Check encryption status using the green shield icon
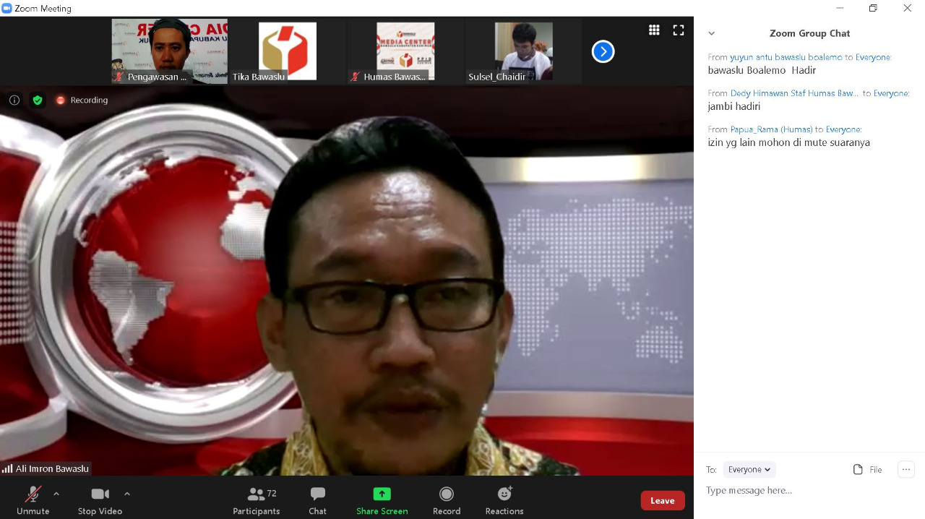 tap(38, 100)
